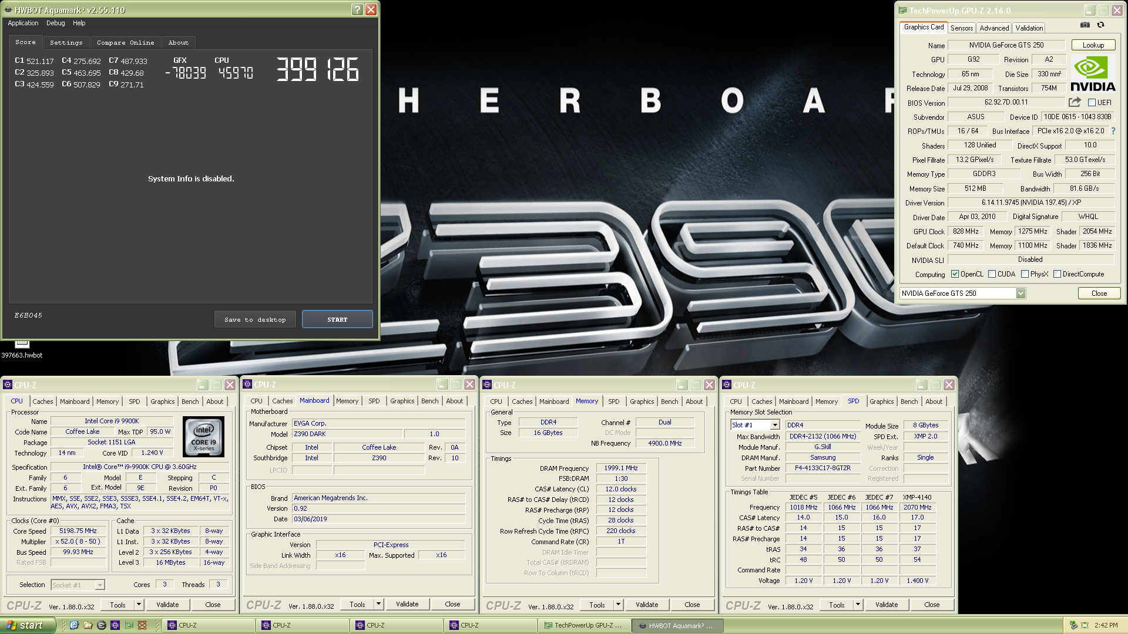1128x634 pixels.
Task: Click the HWBOT Aquamark title bar icon
Action: coord(8,9)
